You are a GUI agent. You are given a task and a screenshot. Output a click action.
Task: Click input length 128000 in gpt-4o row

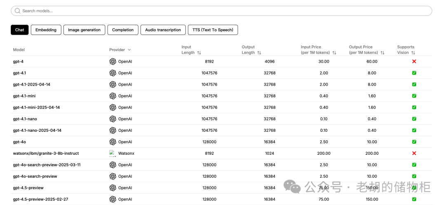click(x=209, y=142)
